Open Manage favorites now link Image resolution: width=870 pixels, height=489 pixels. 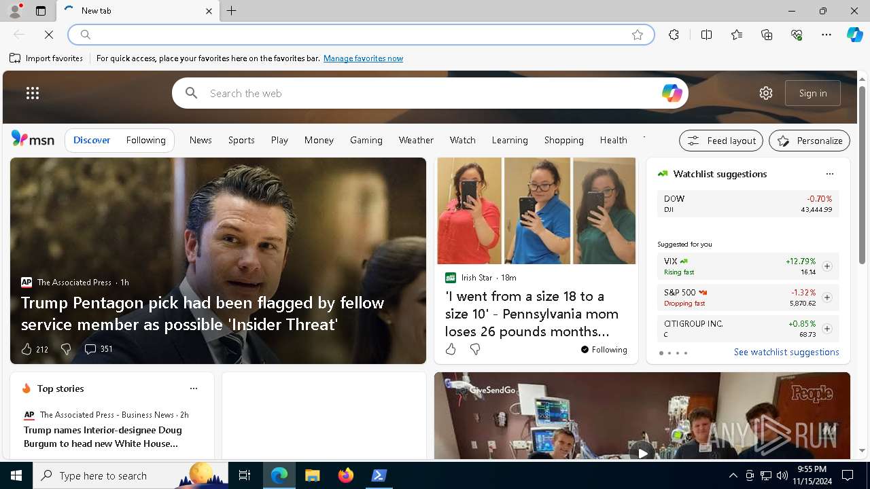click(363, 58)
